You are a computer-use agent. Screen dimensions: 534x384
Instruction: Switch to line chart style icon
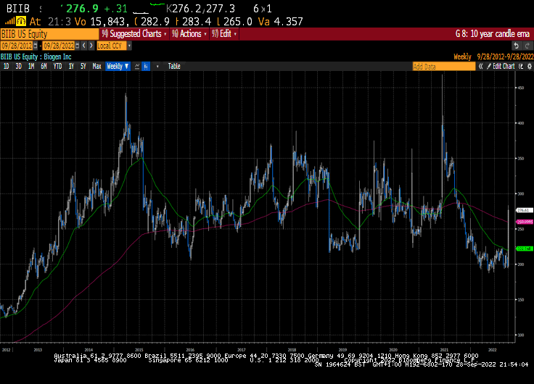[137, 67]
